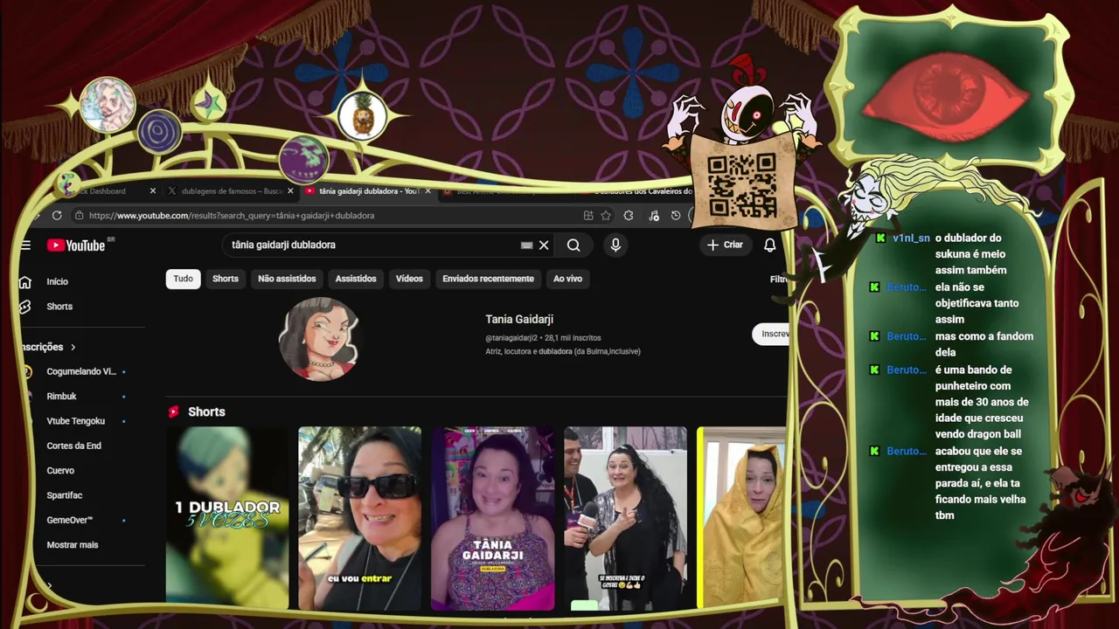The width and height of the screenshot is (1119, 629).
Task: Open Spartifac subscription channel
Action: click(x=64, y=495)
